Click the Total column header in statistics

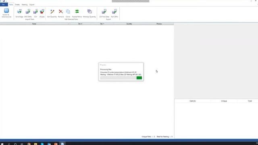point(250,101)
